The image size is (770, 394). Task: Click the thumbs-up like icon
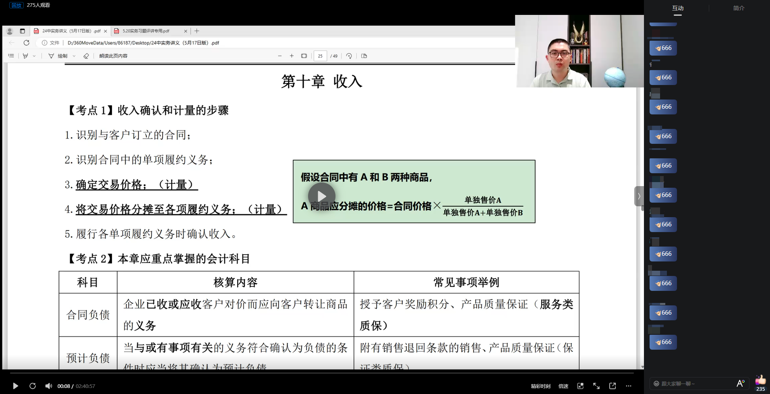tap(760, 380)
